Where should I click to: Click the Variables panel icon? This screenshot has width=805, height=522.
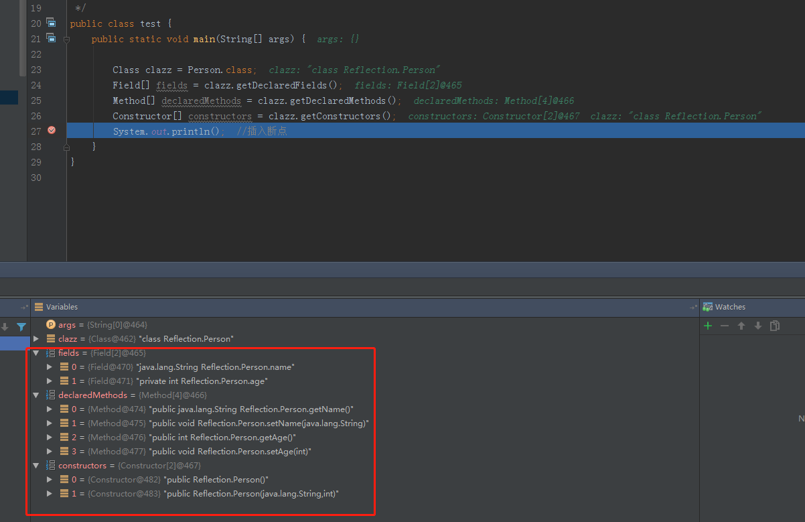[x=38, y=307]
